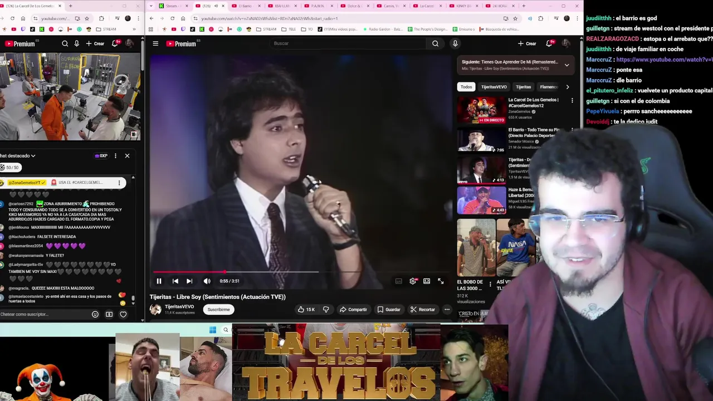
Task: Reload page in main browser window
Action: pos(172,18)
